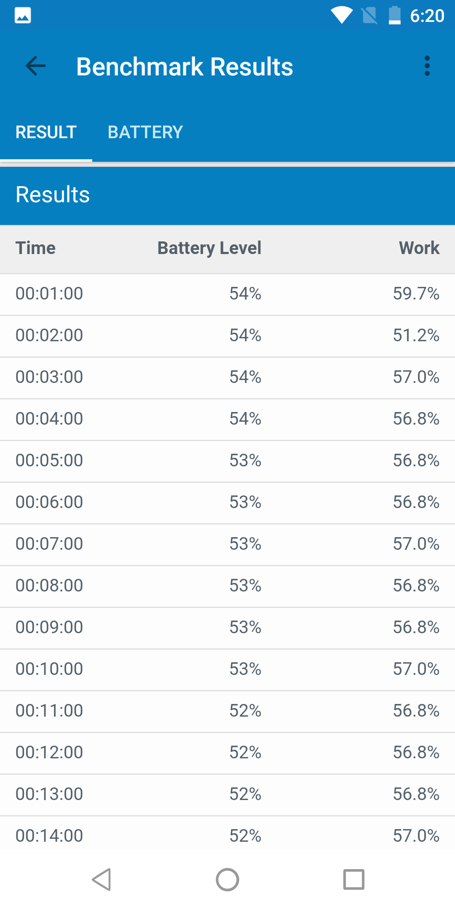The image size is (455, 910).
Task: Tap the Results section header
Action: click(53, 195)
